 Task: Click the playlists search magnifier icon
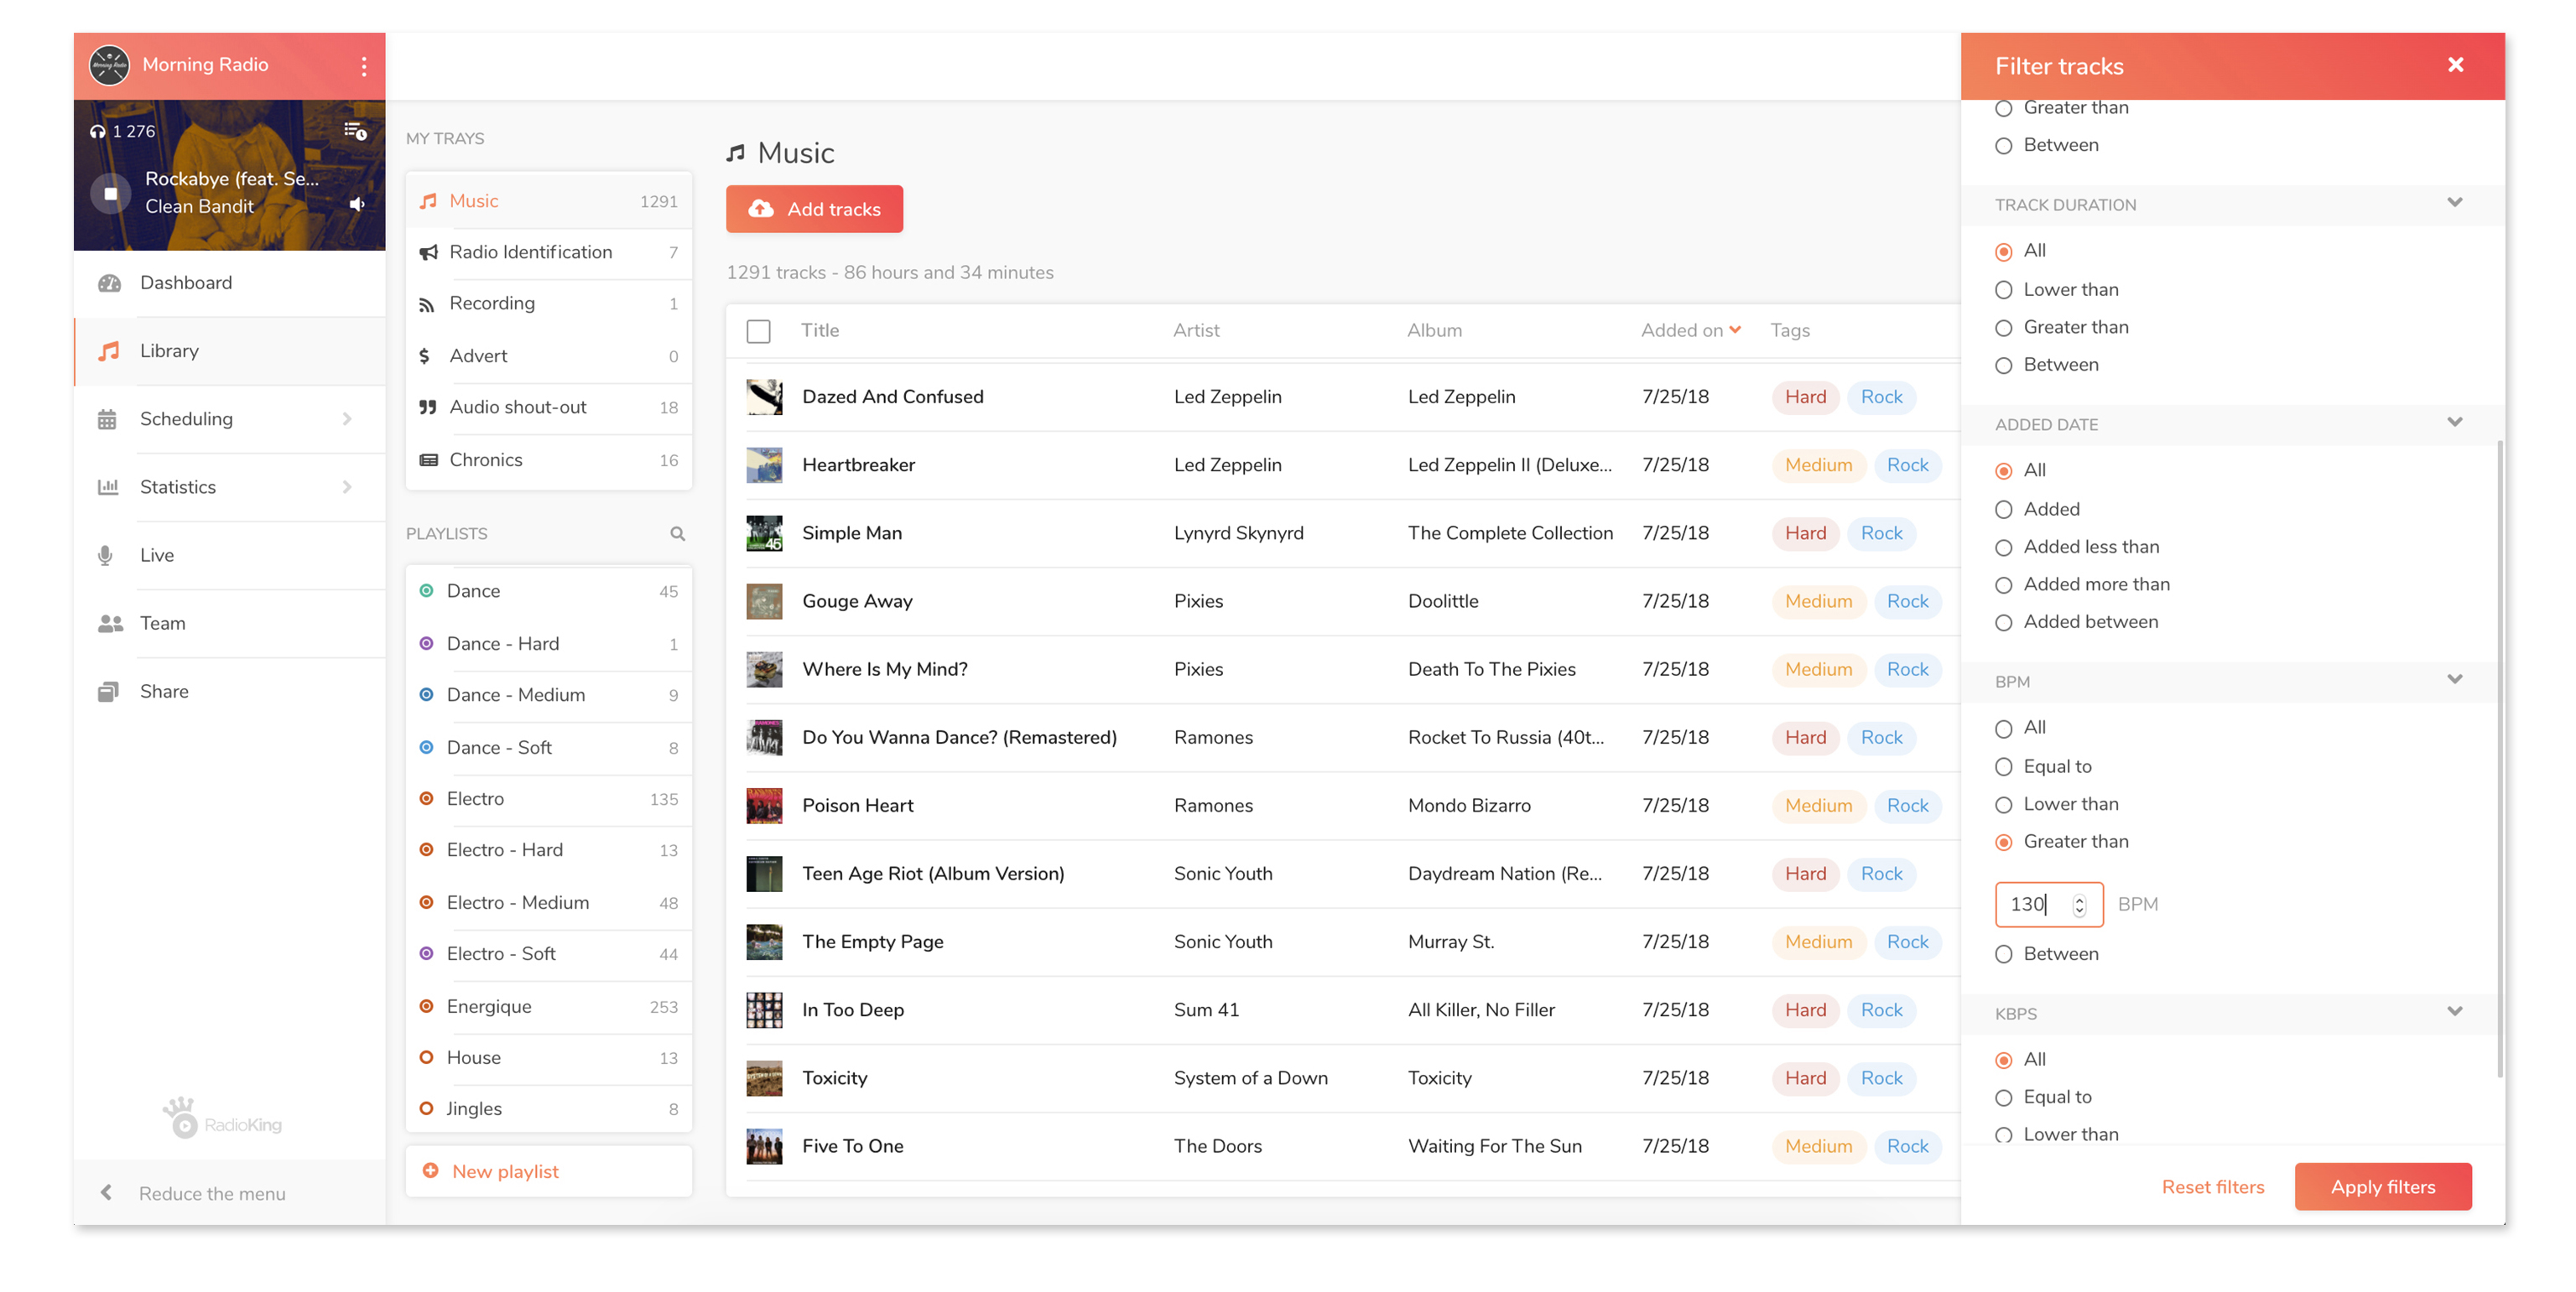click(677, 533)
